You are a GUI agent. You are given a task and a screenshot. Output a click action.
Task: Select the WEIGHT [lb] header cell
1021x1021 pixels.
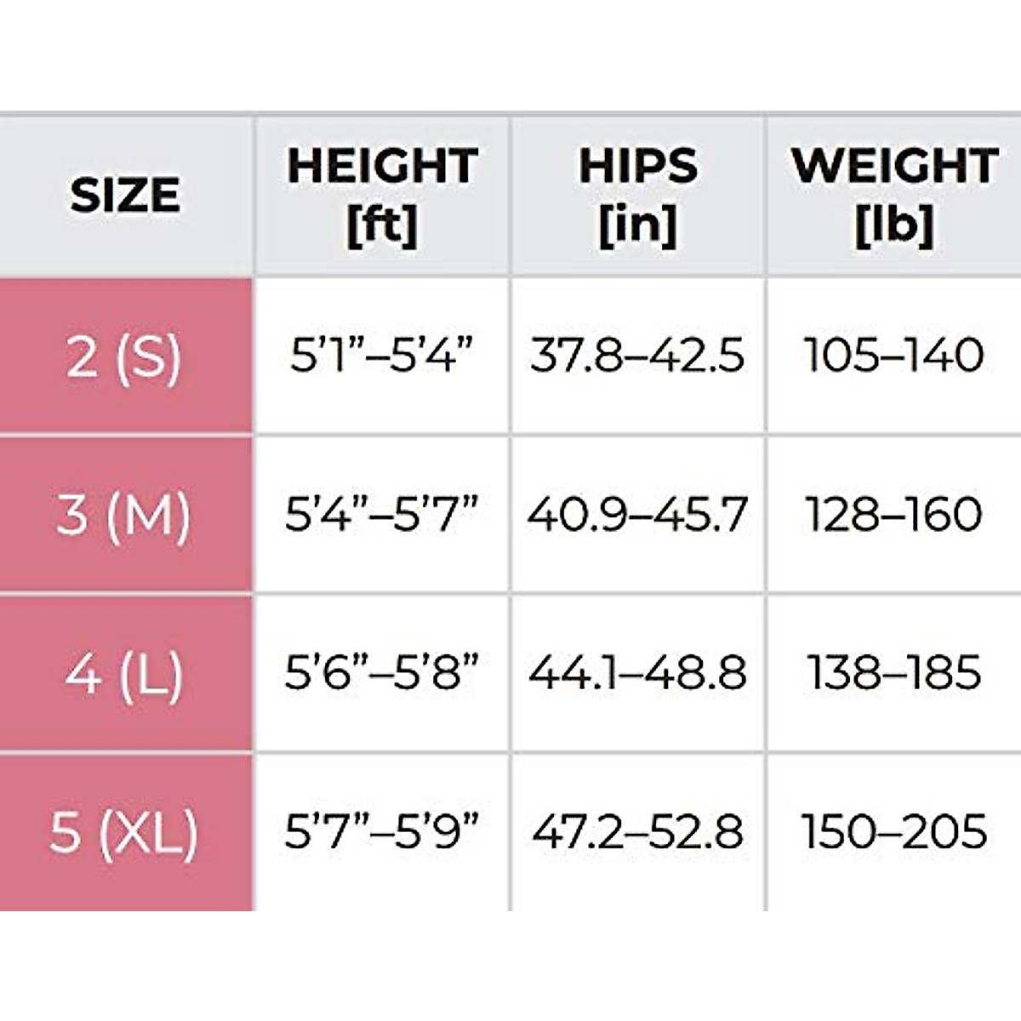[x=893, y=196]
